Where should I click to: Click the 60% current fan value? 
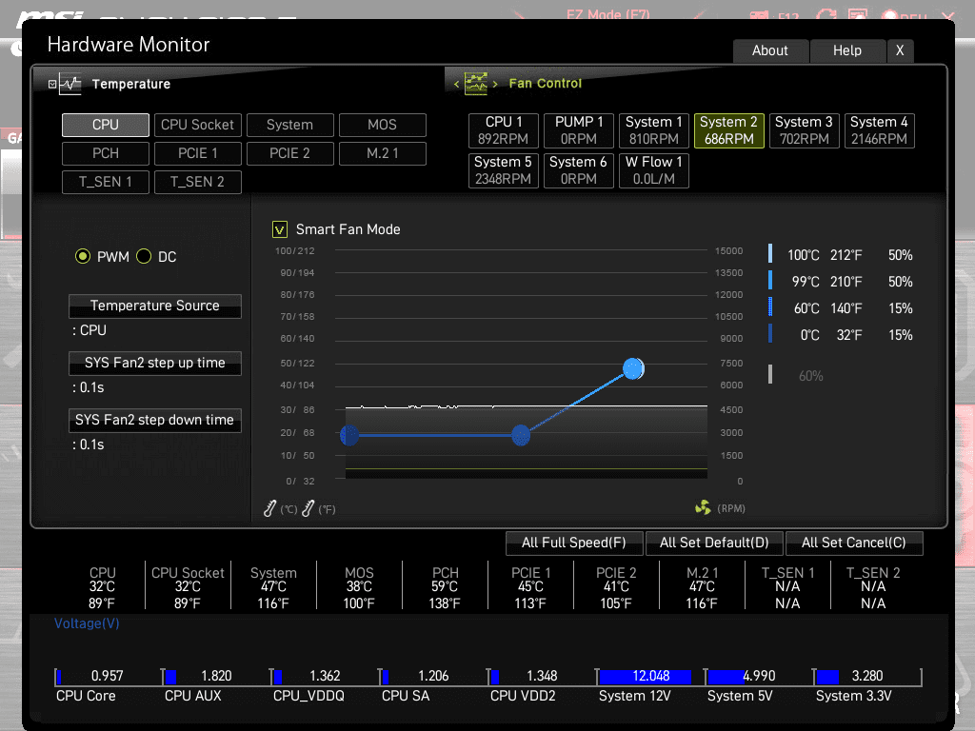click(x=811, y=376)
